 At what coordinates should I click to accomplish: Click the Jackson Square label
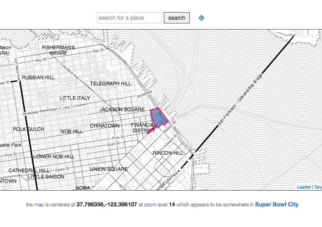tap(122, 109)
